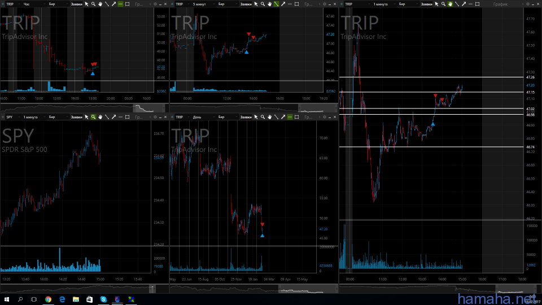542x305 pixels.
Task: Choose the horizontal line tool in the 1-minute TRIP chart
Action: click(470, 4)
